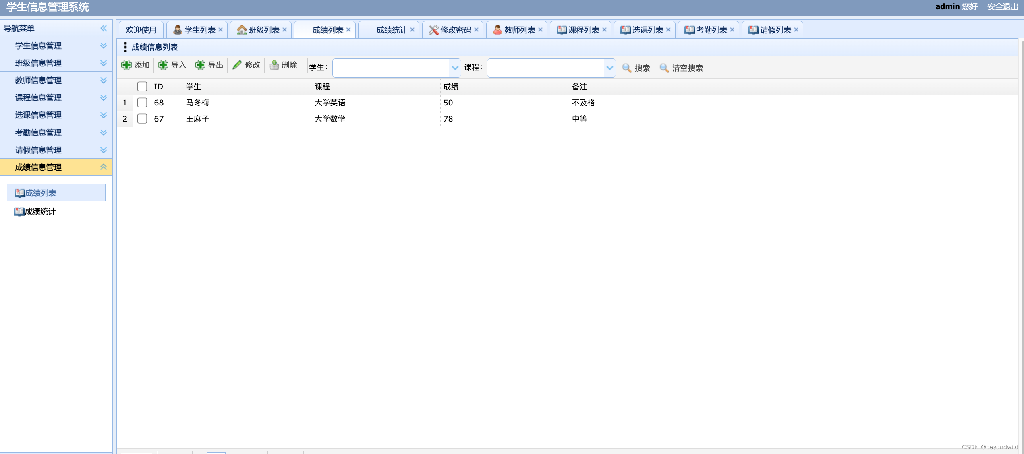Click the 添加 add icon to create a grade record
The width and height of the screenshot is (1024, 454).
tap(126, 65)
